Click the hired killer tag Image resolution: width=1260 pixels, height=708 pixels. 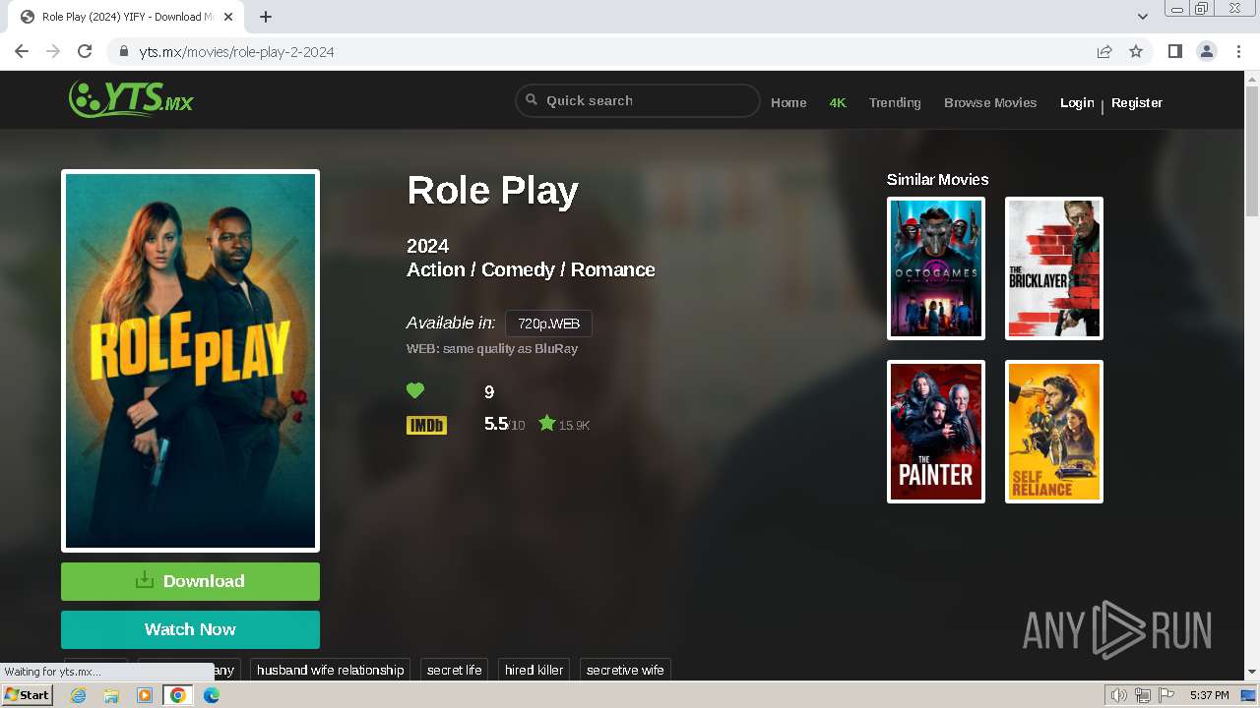(x=535, y=670)
